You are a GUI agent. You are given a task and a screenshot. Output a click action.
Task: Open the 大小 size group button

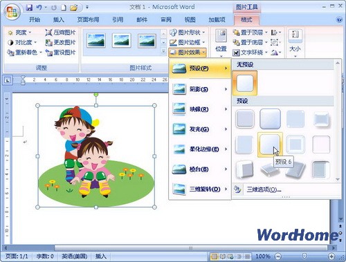point(295,43)
